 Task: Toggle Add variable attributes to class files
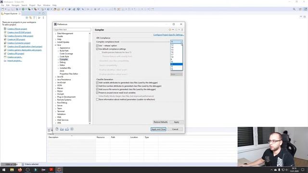(97, 83)
